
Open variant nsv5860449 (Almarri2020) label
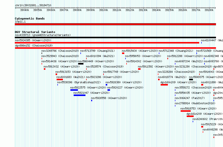tap(96, 61)
